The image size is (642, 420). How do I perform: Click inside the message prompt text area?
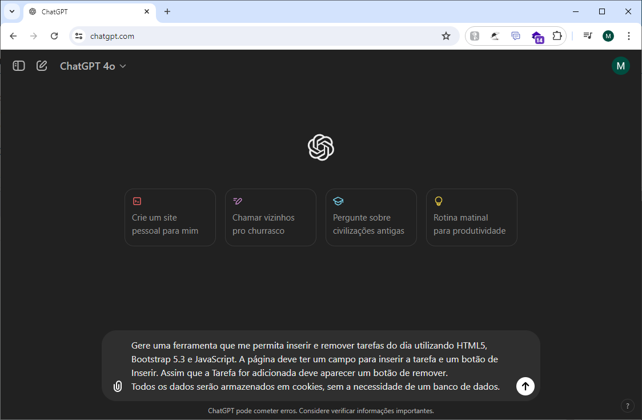click(x=315, y=366)
